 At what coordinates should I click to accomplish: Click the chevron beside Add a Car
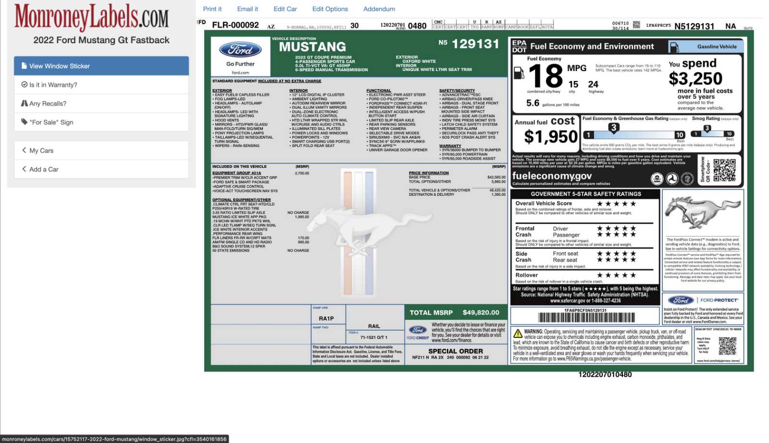pos(24,169)
